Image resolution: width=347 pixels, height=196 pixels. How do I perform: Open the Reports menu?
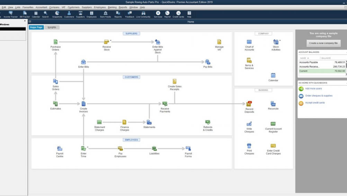(x=123, y=7)
